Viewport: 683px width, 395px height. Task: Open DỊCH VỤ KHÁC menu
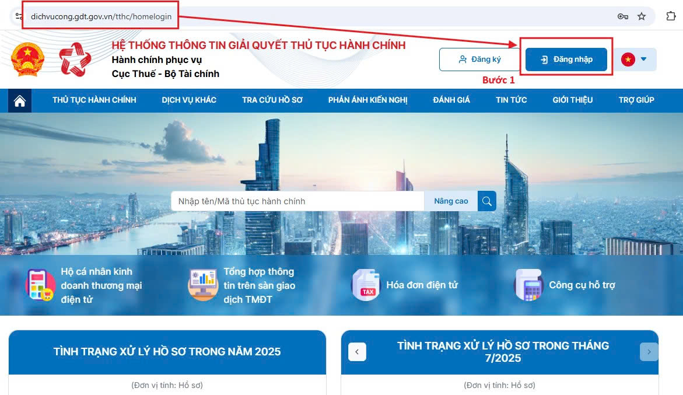(x=189, y=100)
